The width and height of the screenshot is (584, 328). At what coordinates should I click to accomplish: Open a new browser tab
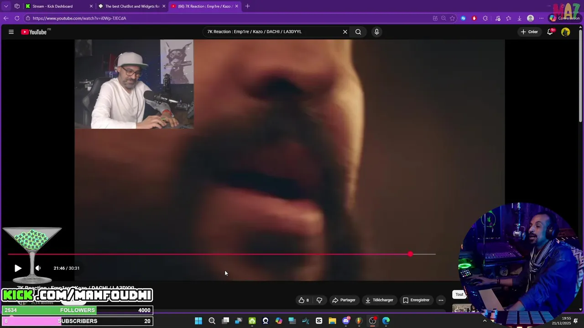pos(248,6)
